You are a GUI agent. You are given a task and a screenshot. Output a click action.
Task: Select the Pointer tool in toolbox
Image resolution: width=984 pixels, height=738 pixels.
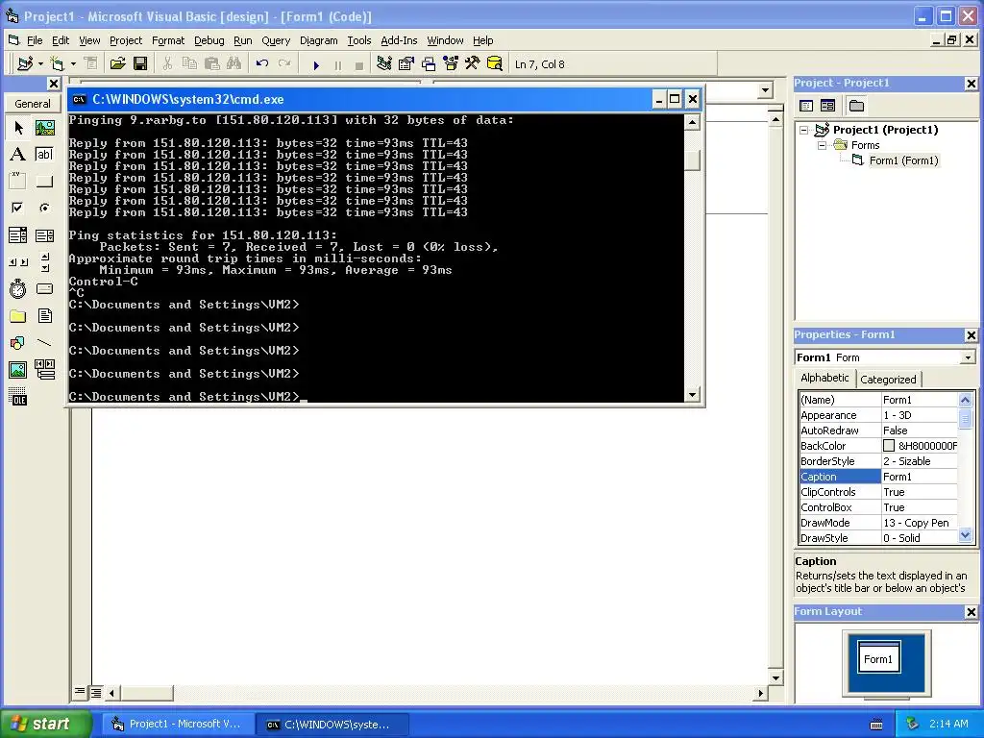tap(18, 128)
